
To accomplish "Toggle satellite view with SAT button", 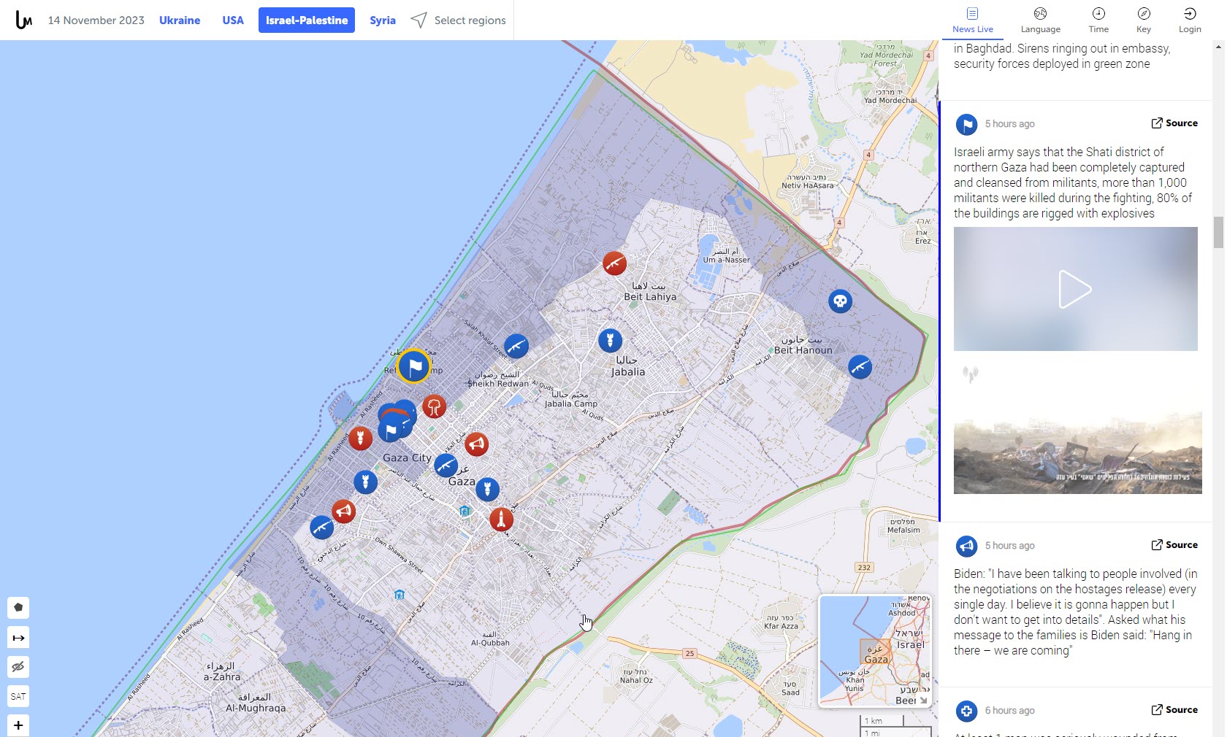I will (x=18, y=696).
